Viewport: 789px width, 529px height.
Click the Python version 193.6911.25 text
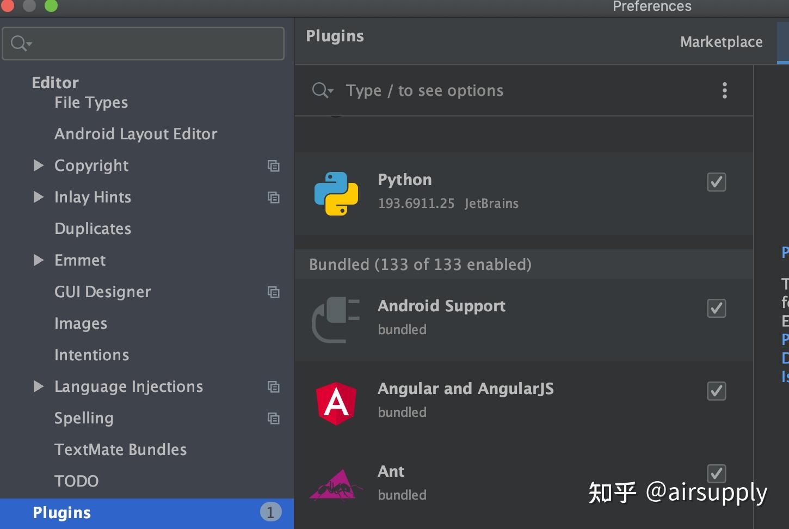(x=416, y=204)
